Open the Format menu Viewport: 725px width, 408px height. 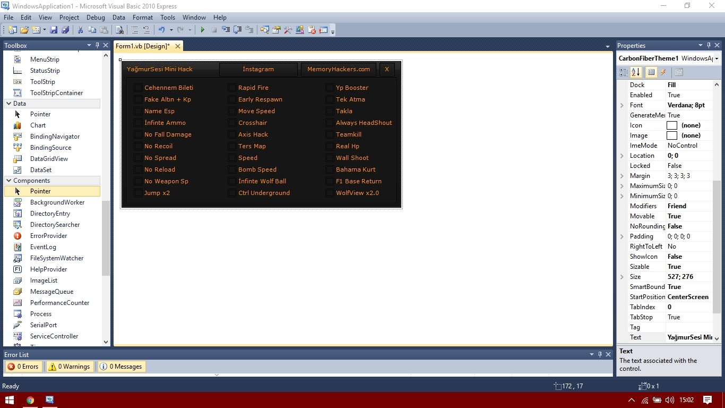click(143, 18)
